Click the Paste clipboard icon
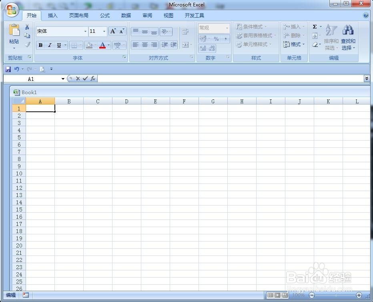 pyautogui.click(x=14, y=31)
